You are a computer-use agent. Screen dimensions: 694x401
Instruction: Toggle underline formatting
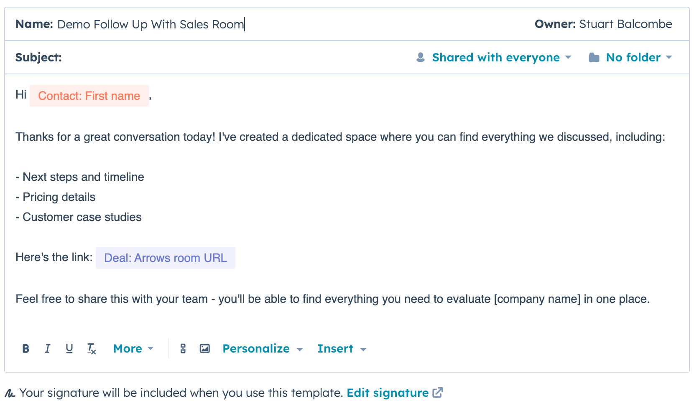coord(69,348)
